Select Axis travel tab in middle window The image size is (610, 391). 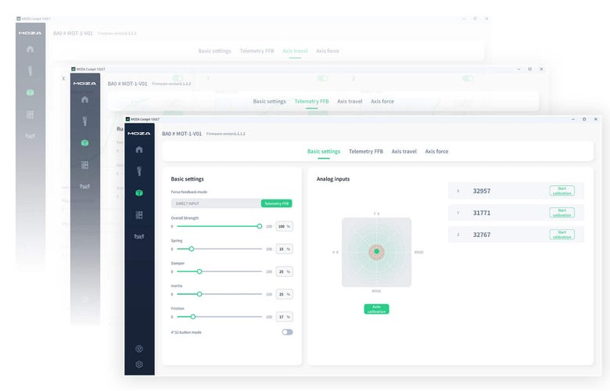(x=350, y=101)
